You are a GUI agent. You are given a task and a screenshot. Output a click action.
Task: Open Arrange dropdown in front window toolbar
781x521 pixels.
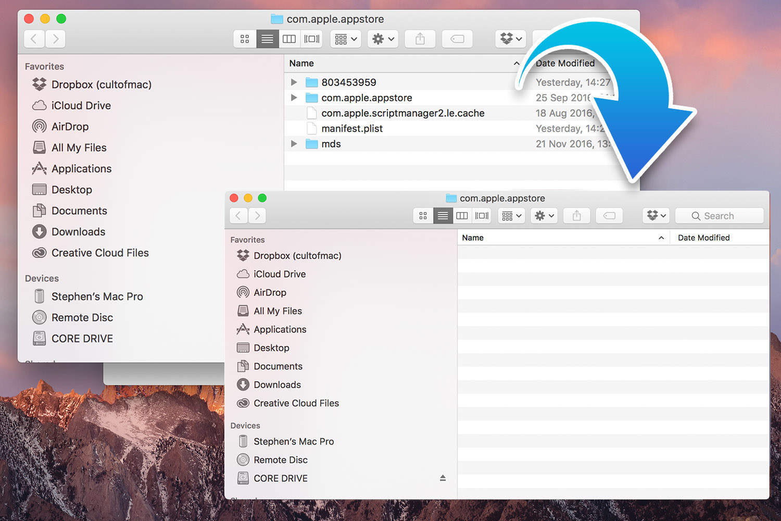pyautogui.click(x=511, y=216)
